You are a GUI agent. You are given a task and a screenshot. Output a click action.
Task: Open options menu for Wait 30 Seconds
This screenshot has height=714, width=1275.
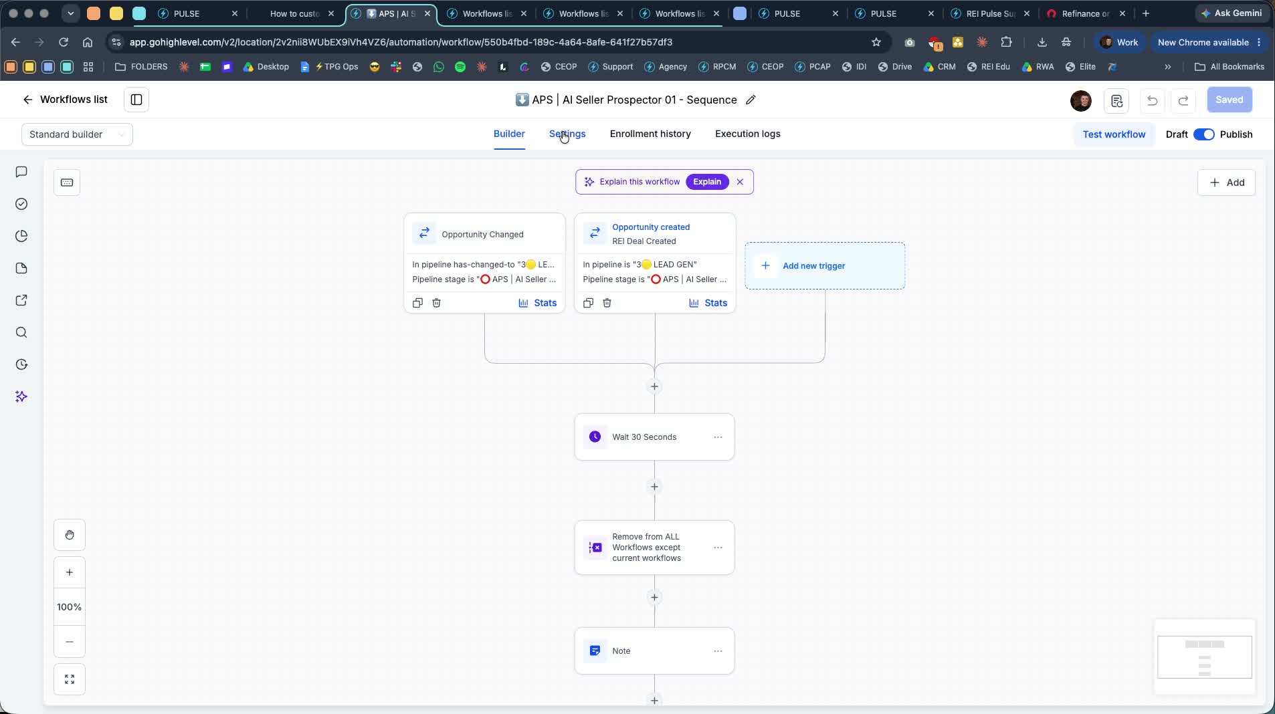(x=718, y=437)
